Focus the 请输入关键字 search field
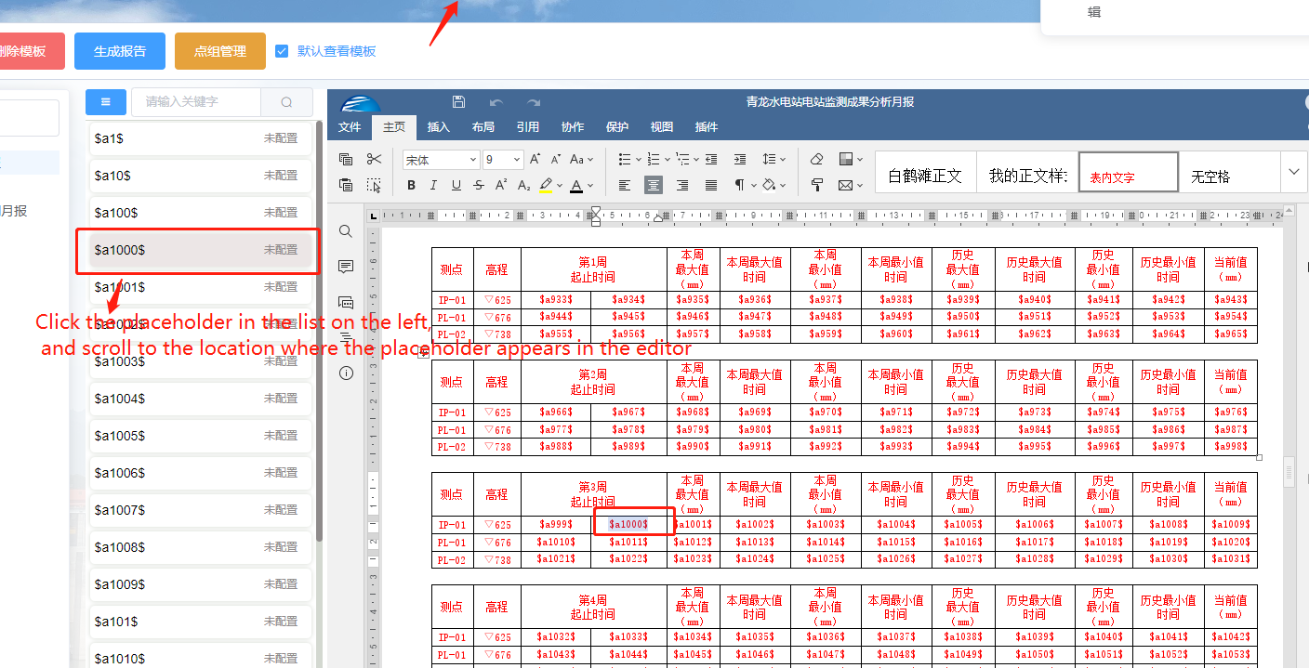Image resolution: width=1309 pixels, height=668 pixels. [x=196, y=102]
